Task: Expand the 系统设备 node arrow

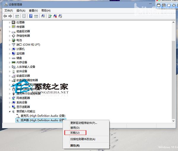Action: pyautogui.click(x=10, y=102)
